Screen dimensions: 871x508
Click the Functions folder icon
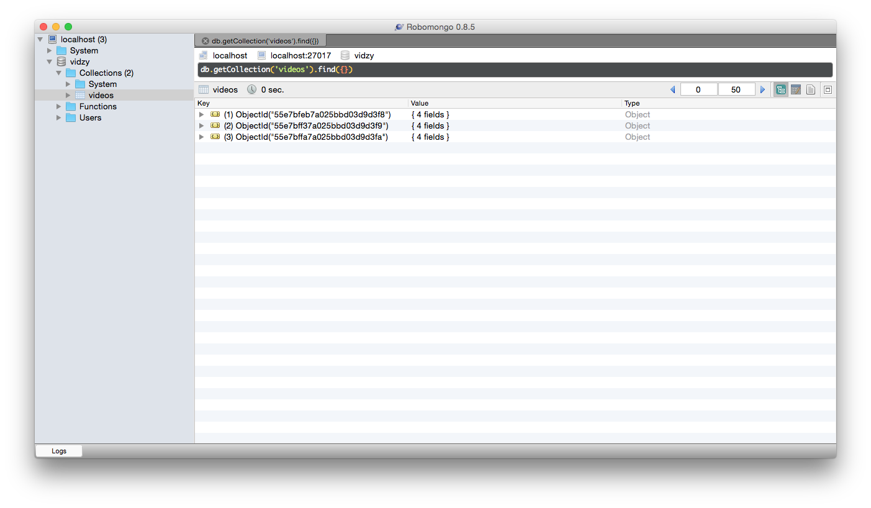tap(71, 106)
